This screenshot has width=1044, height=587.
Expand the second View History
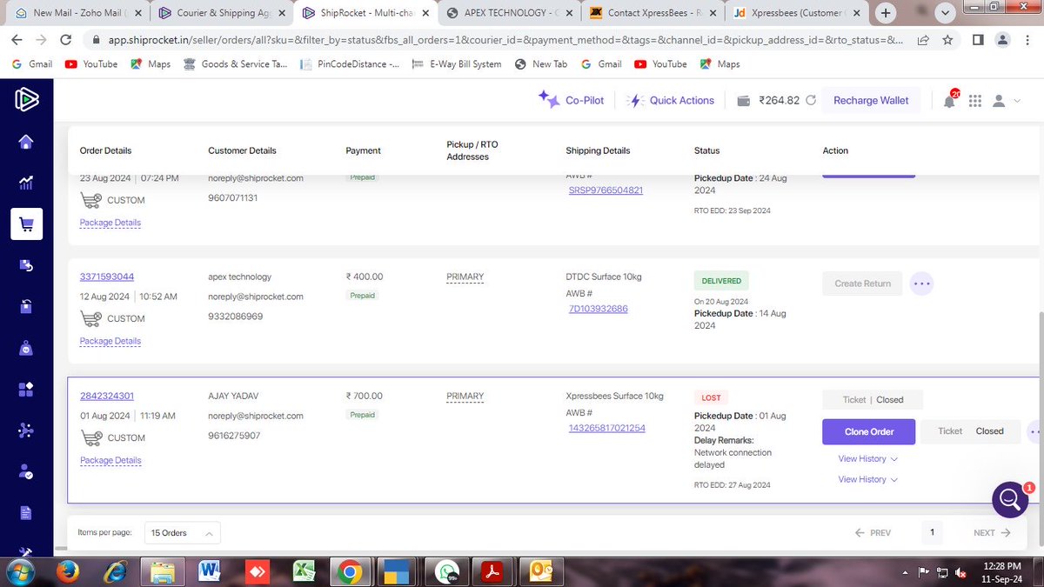tap(867, 479)
